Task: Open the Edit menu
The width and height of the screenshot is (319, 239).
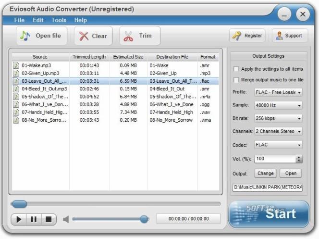Action: tap(38, 20)
